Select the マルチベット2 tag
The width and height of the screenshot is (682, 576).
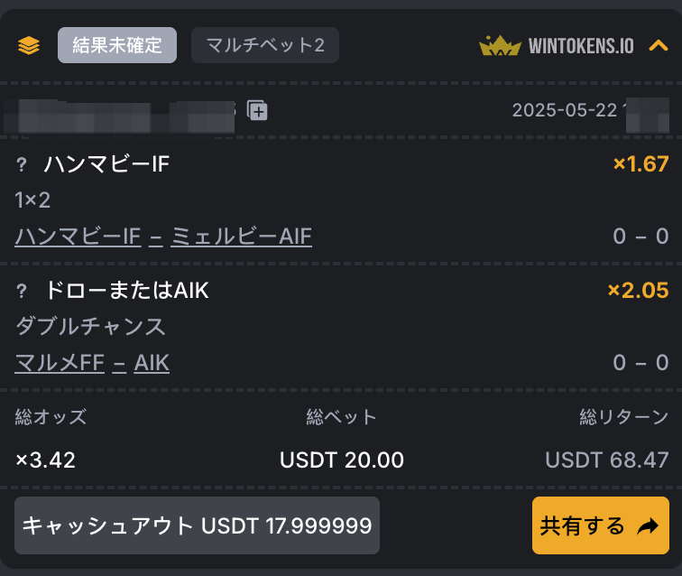point(265,45)
